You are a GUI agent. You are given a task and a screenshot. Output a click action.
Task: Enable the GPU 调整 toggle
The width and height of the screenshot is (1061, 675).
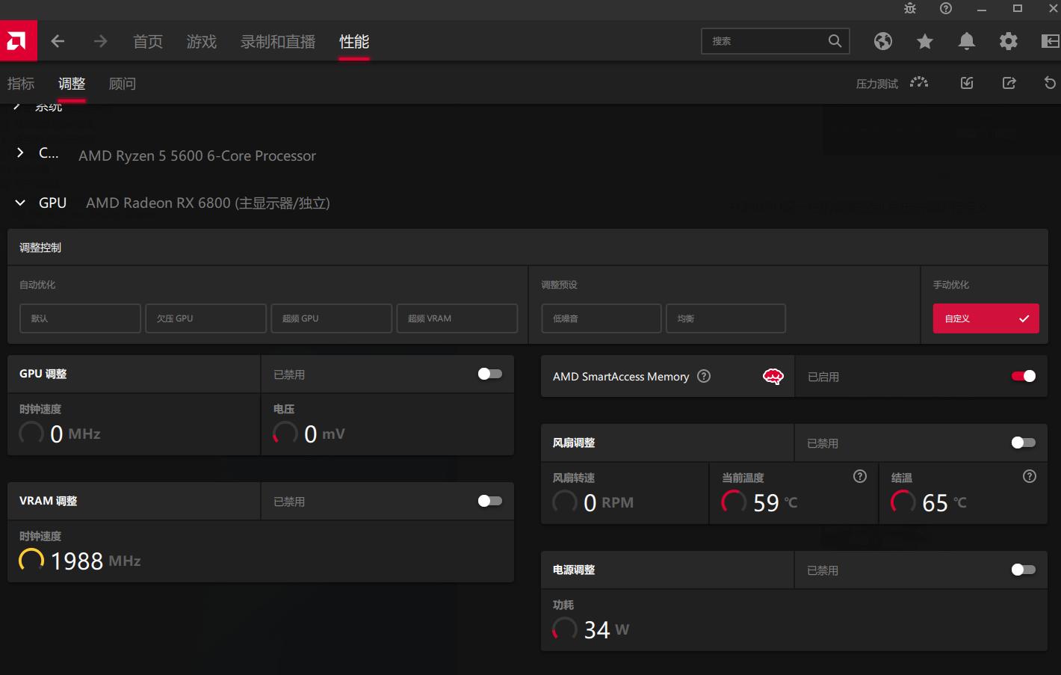pyautogui.click(x=490, y=374)
